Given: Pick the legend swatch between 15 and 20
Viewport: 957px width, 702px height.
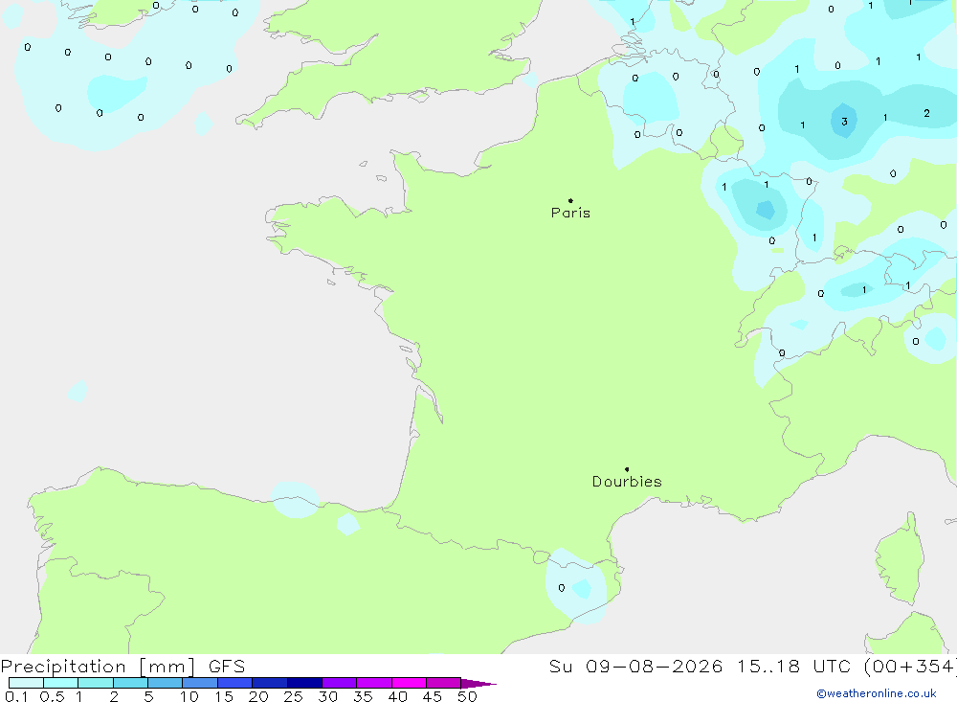Looking at the screenshot, I should pyautogui.click(x=234, y=683).
